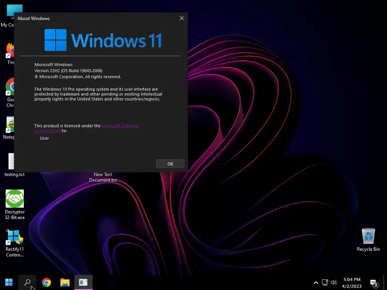Select Rectify11 Control Center desktop shortcut
Viewport: 387px width, 290px height.
click(15, 243)
